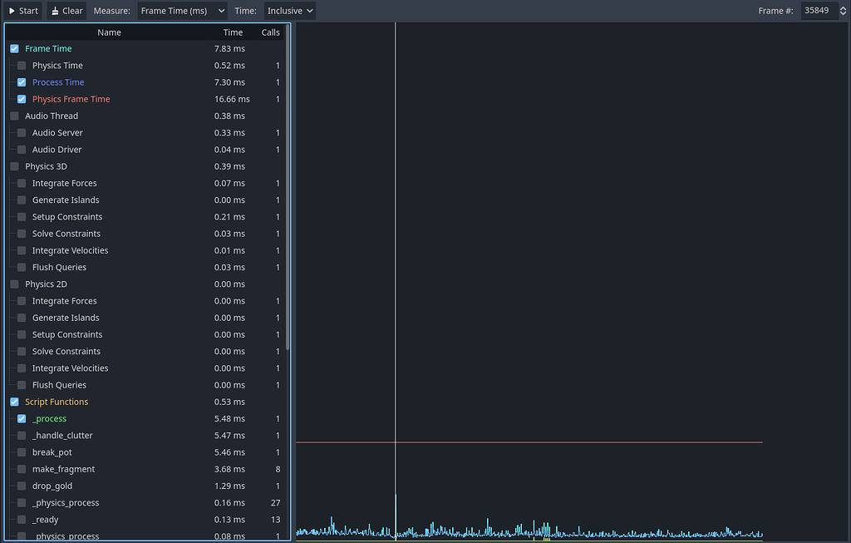Select the Frame Time row label
Image resolution: width=851 pixels, height=543 pixels.
(x=48, y=49)
